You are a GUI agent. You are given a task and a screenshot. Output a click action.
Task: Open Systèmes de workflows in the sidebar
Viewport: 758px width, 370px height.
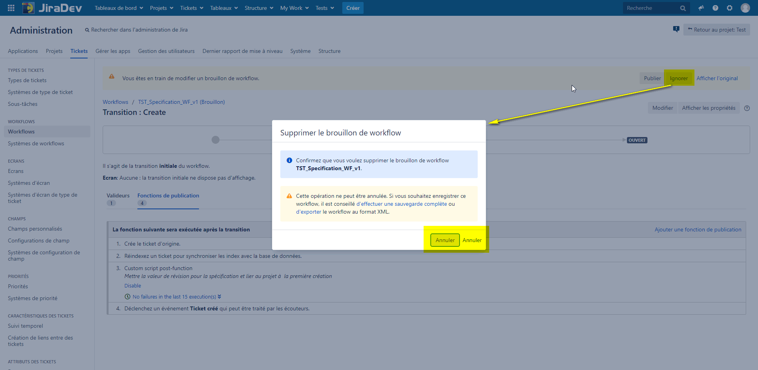coord(36,143)
